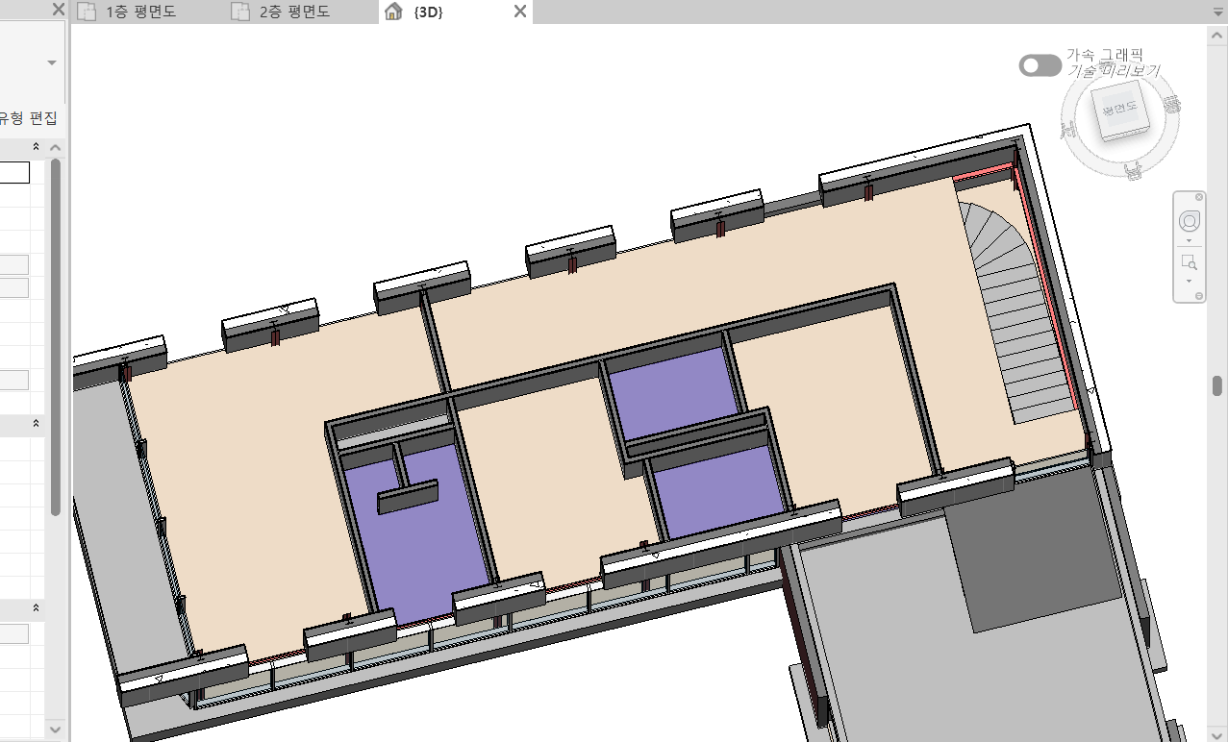Close the Properties palette panel
1228x742 pixels.
point(58,12)
